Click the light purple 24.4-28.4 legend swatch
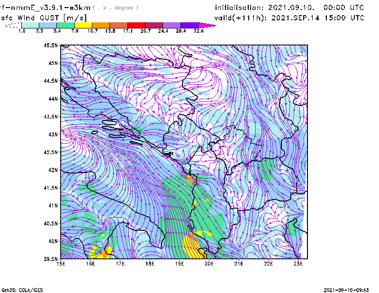The image size is (379, 293). [172, 25]
